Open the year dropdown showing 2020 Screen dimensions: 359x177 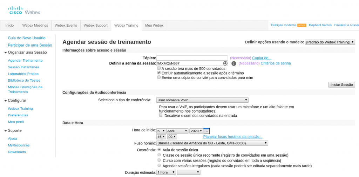[196, 131]
